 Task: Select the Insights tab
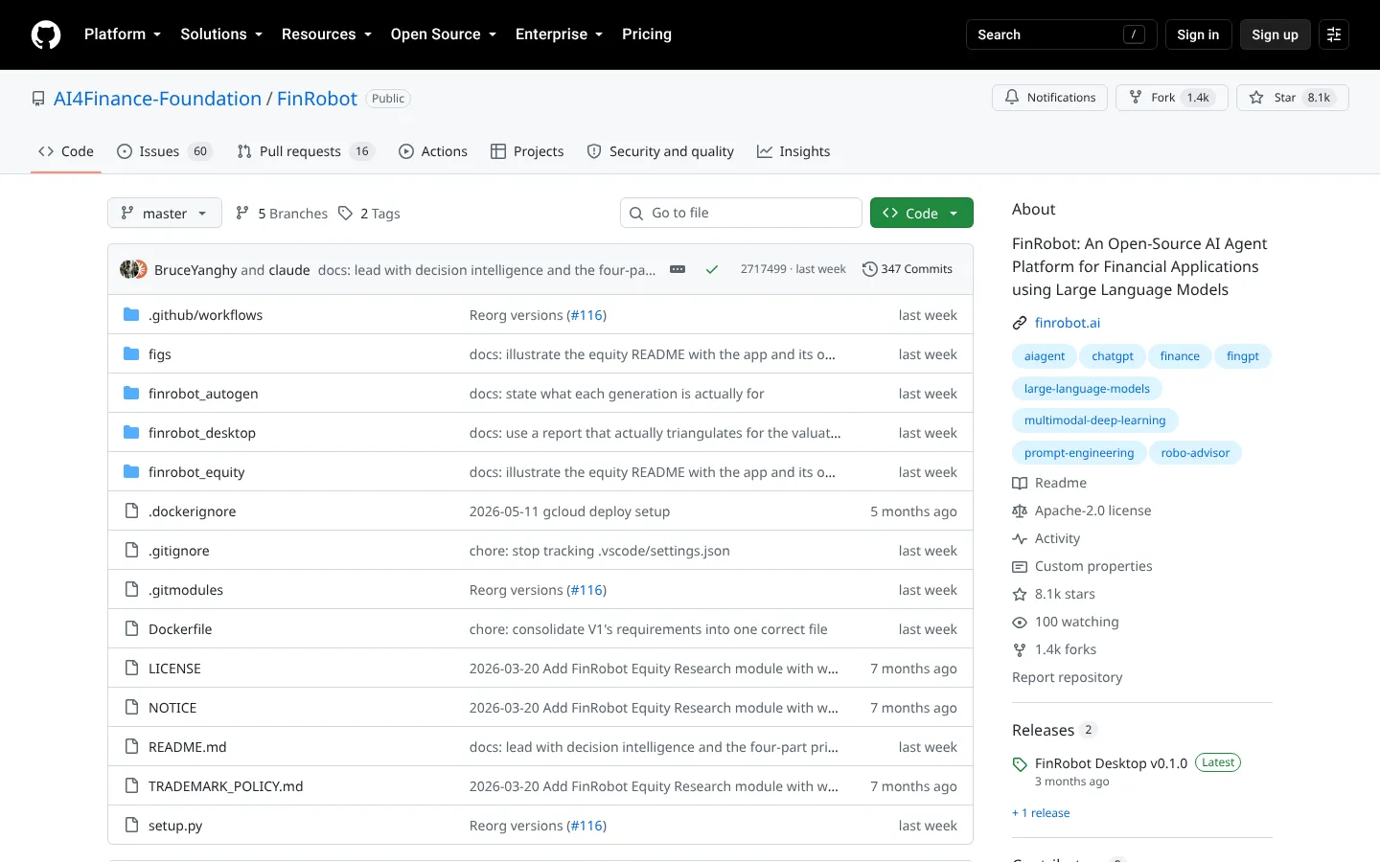[x=793, y=151]
